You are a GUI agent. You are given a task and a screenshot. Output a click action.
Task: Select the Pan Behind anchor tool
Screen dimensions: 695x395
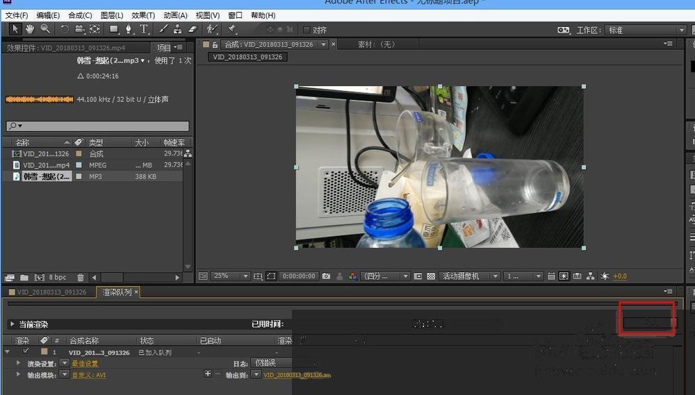click(95, 29)
